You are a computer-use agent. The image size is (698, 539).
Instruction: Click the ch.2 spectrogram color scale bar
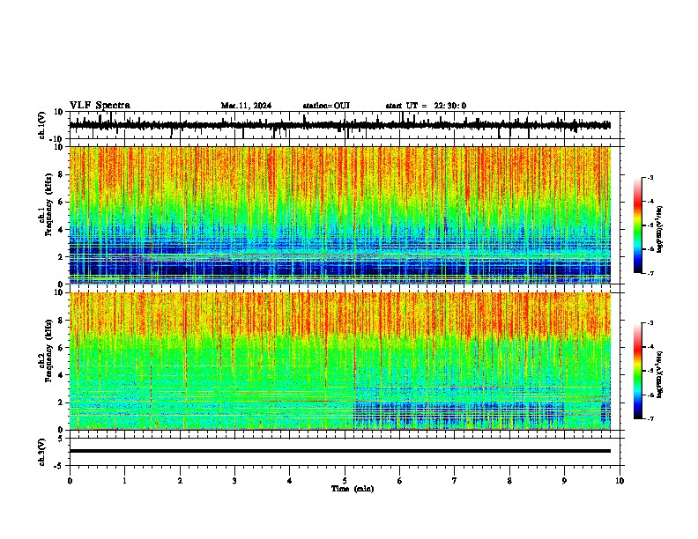click(638, 371)
